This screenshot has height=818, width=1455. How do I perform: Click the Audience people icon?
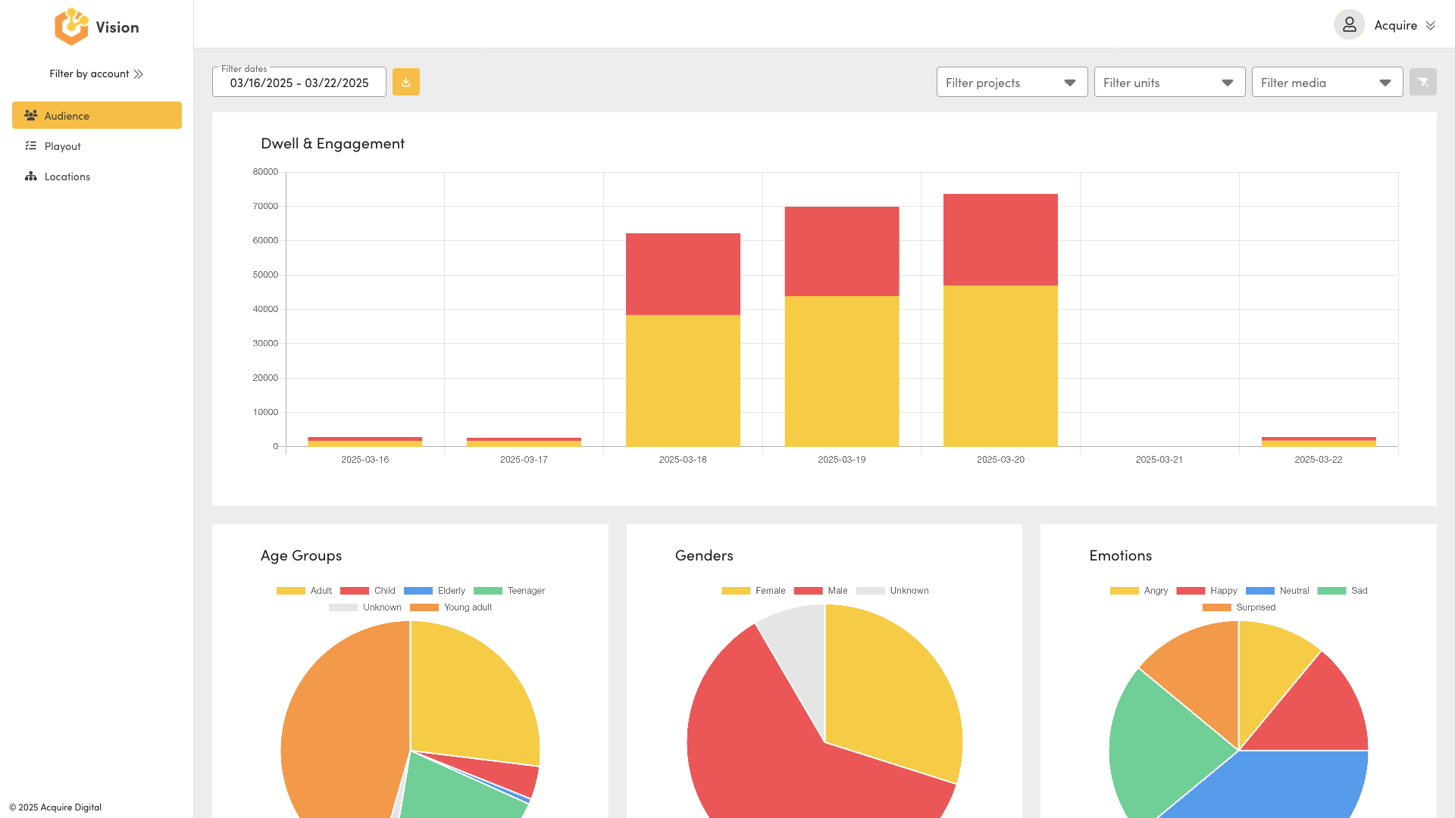(x=31, y=115)
